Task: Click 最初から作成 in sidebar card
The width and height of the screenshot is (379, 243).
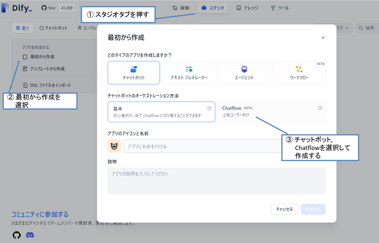Action: [x=38, y=57]
